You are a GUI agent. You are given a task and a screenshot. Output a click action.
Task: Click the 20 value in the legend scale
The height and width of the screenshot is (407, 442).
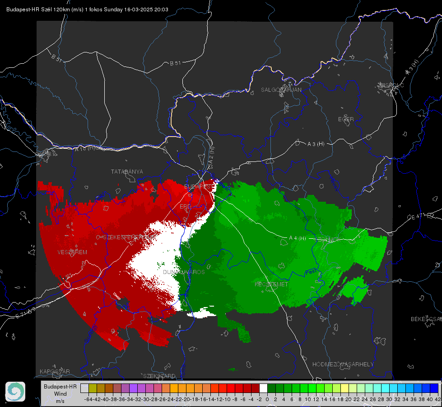click(x=349, y=399)
